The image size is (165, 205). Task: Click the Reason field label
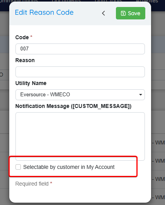(x=25, y=60)
